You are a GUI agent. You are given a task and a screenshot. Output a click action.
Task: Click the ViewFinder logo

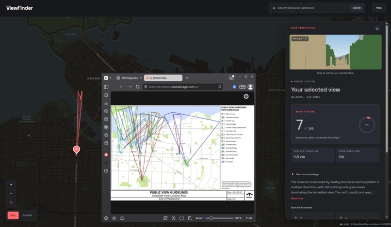pos(19,8)
